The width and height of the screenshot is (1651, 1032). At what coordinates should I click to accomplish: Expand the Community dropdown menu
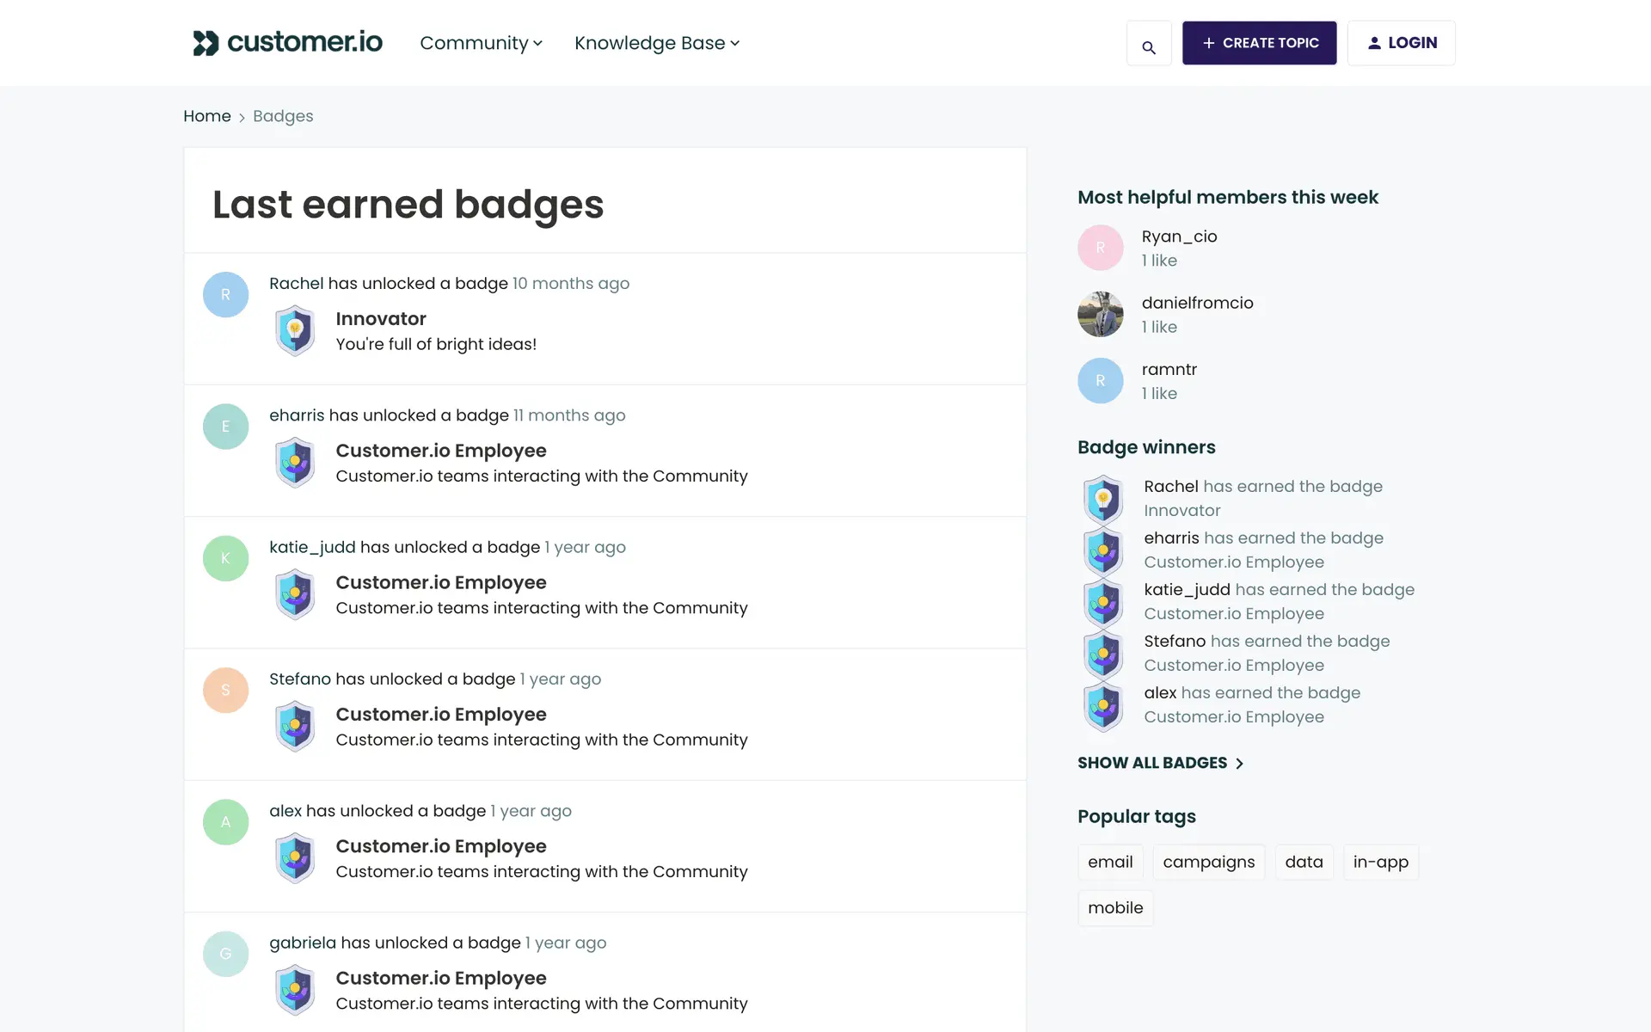pos(481,43)
